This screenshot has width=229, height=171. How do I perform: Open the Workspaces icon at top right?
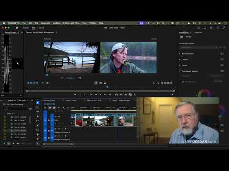199,28
